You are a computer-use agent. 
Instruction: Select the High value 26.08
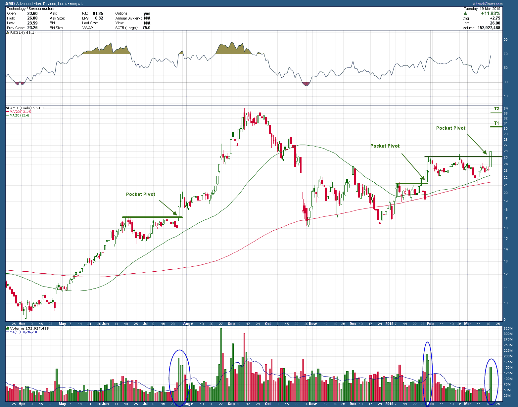click(x=32, y=18)
